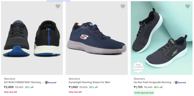
Task: Open the navy Dynamight shoe image
Action: coord(97,38)
